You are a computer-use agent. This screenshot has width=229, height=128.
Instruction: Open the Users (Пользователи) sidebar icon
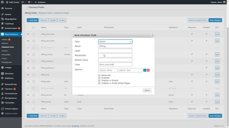pyautogui.click(x=3, y=94)
